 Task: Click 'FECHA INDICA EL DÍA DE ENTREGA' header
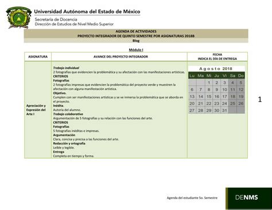click(x=217, y=57)
